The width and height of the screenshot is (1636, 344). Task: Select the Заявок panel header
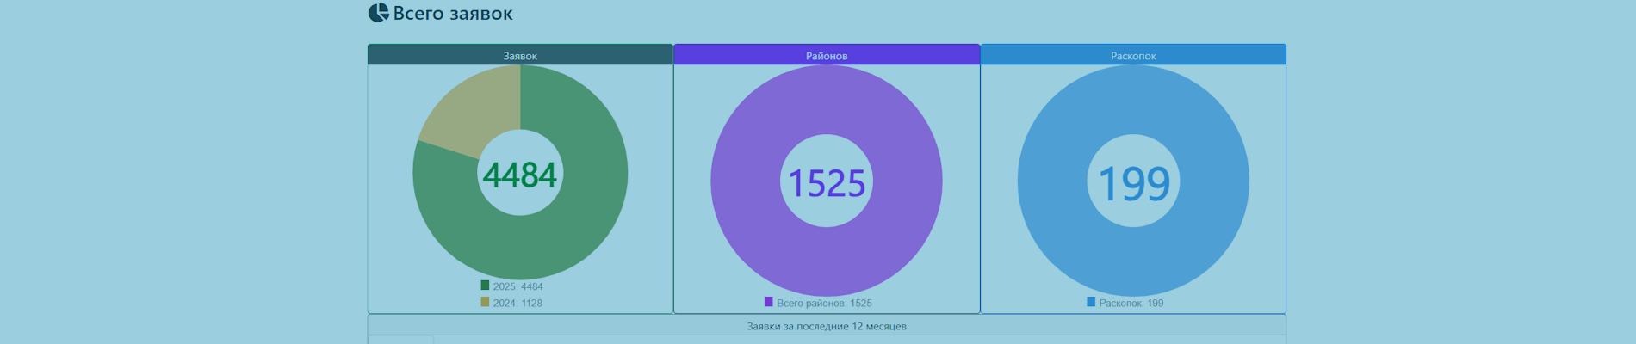coord(520,56)
